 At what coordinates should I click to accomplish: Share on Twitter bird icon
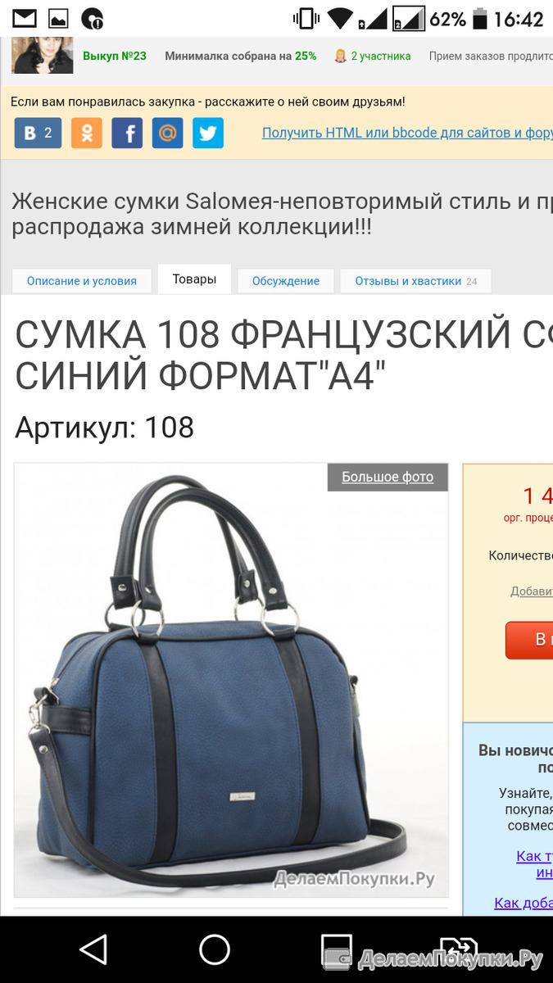208,133
